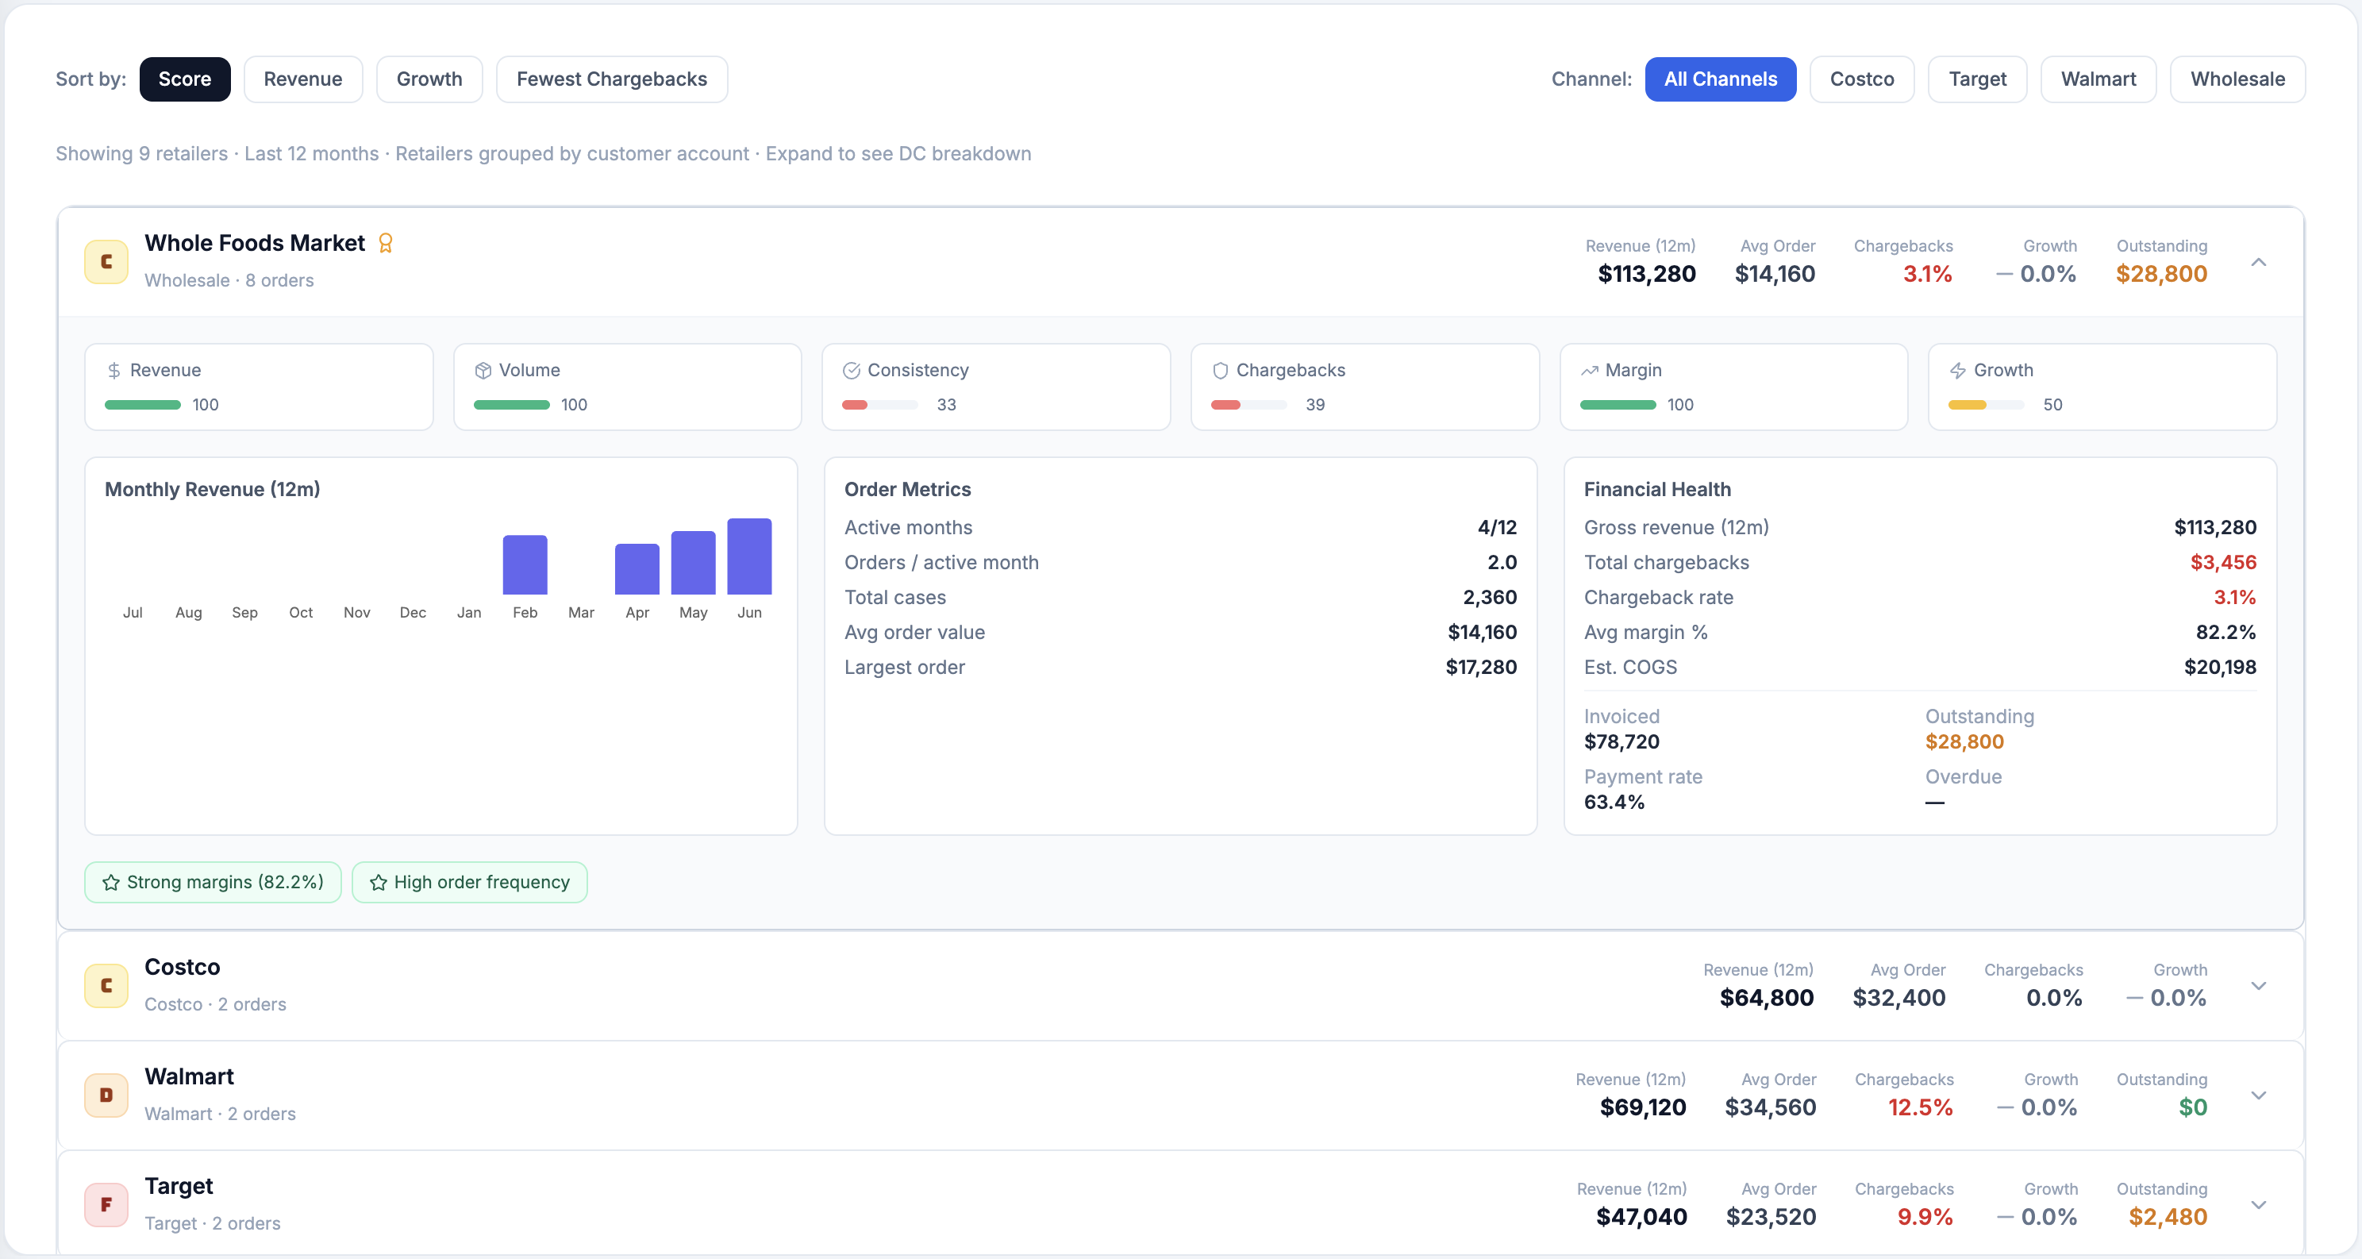
Task: Click the Feb bar in Monthly Revenue chart
Action: click(525, 565)
